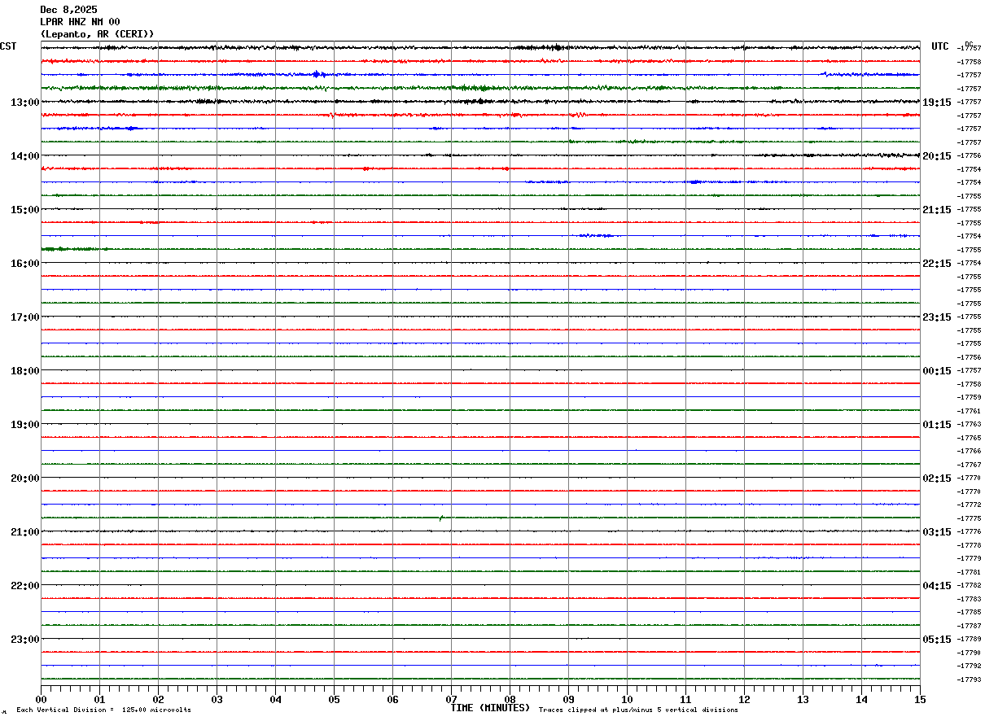The height and width of the screenshot is (721, 985).
Task: Click minute tick 13 on time axis
Action: pos(803,699)
